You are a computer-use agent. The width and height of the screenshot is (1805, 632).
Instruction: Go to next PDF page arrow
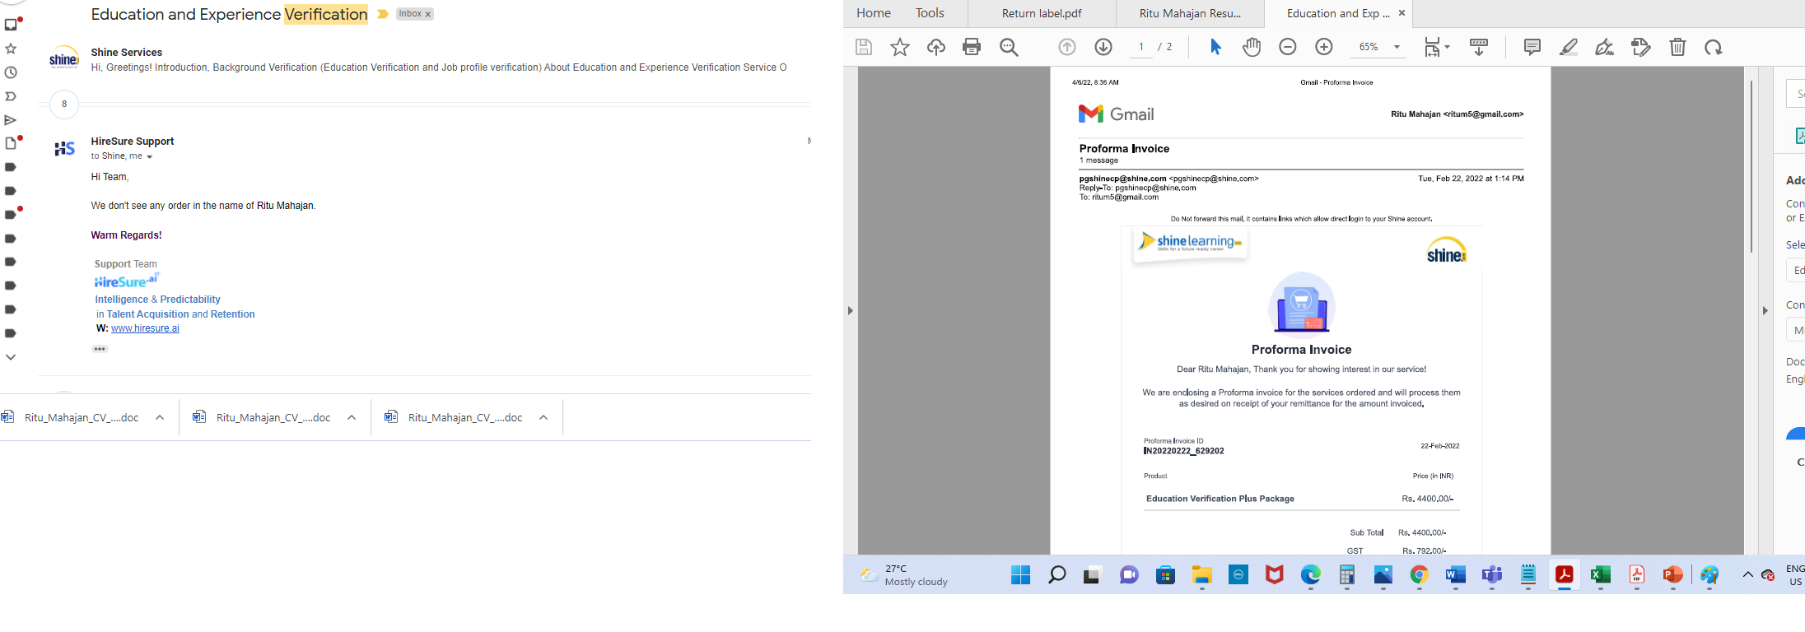click(1103, 47)
